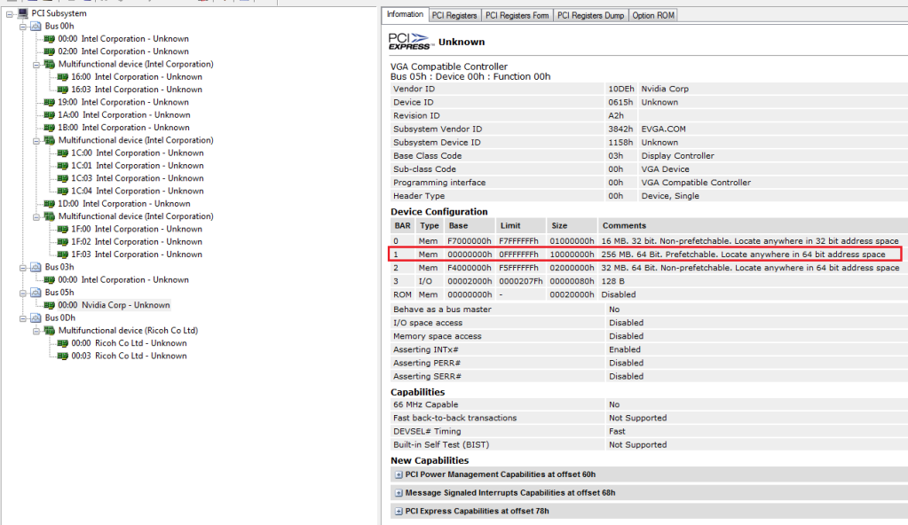
Task: Click card icon of device 00:00 under Bus 00h
Action: click(x=49, y=39)
